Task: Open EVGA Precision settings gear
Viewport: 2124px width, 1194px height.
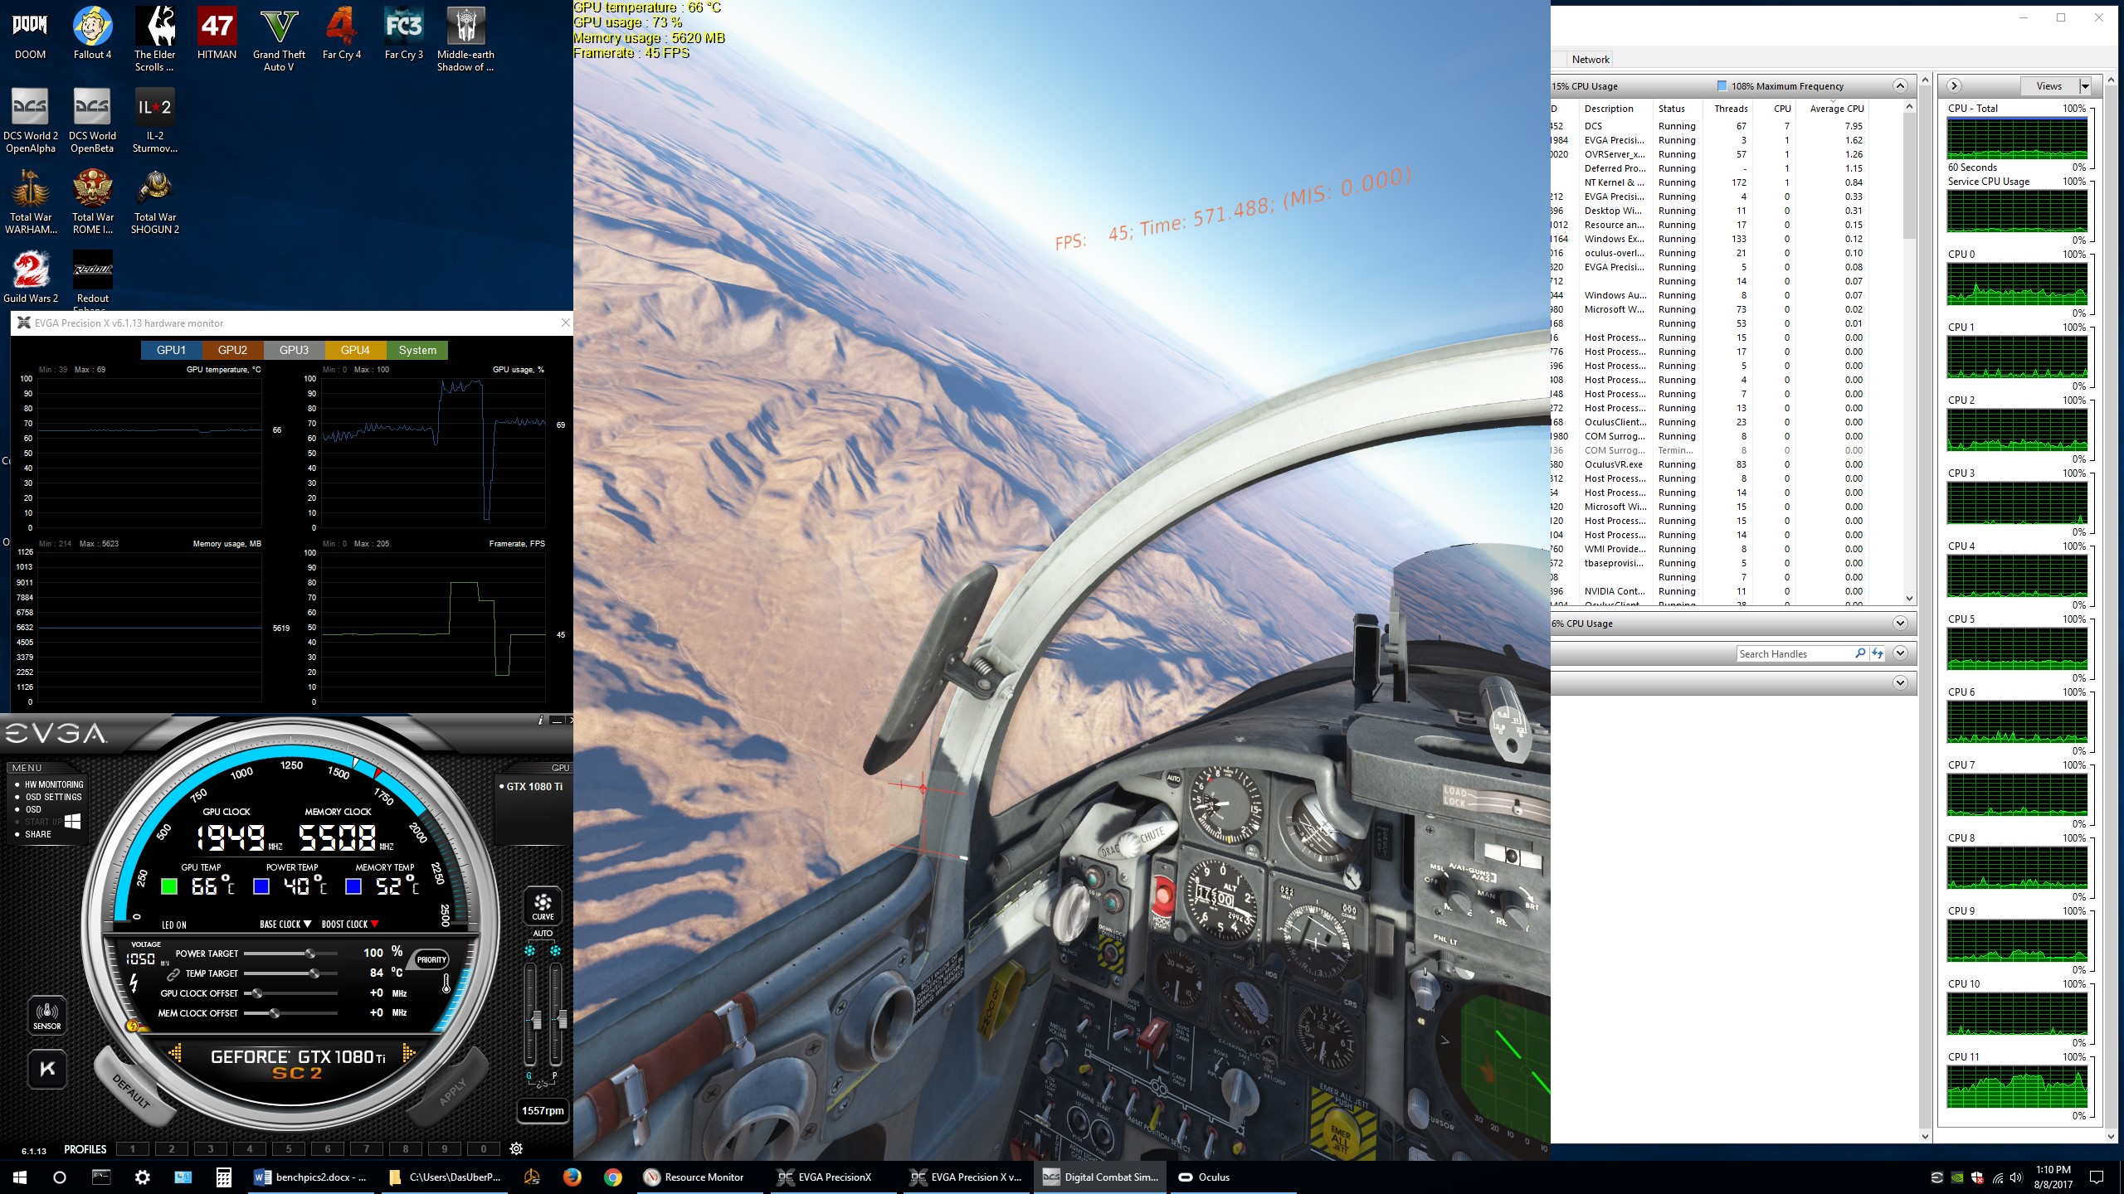Action: (516, 1148)
